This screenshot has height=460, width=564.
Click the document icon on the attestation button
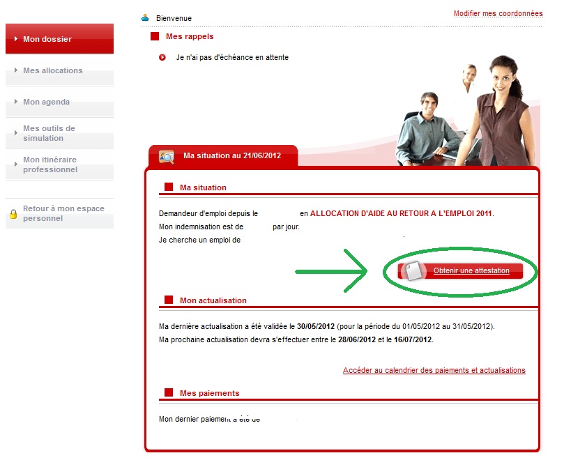pos(413,271)
